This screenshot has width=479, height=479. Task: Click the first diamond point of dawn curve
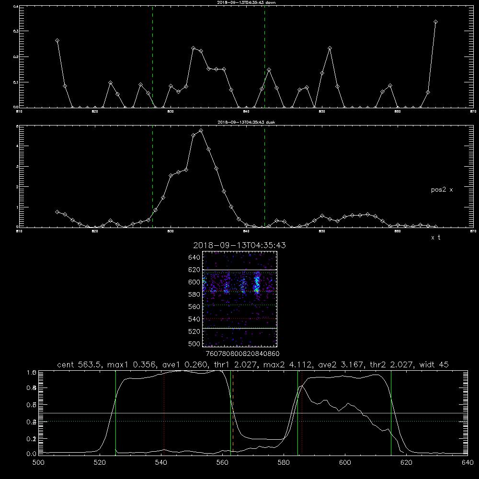click(57, 41)
